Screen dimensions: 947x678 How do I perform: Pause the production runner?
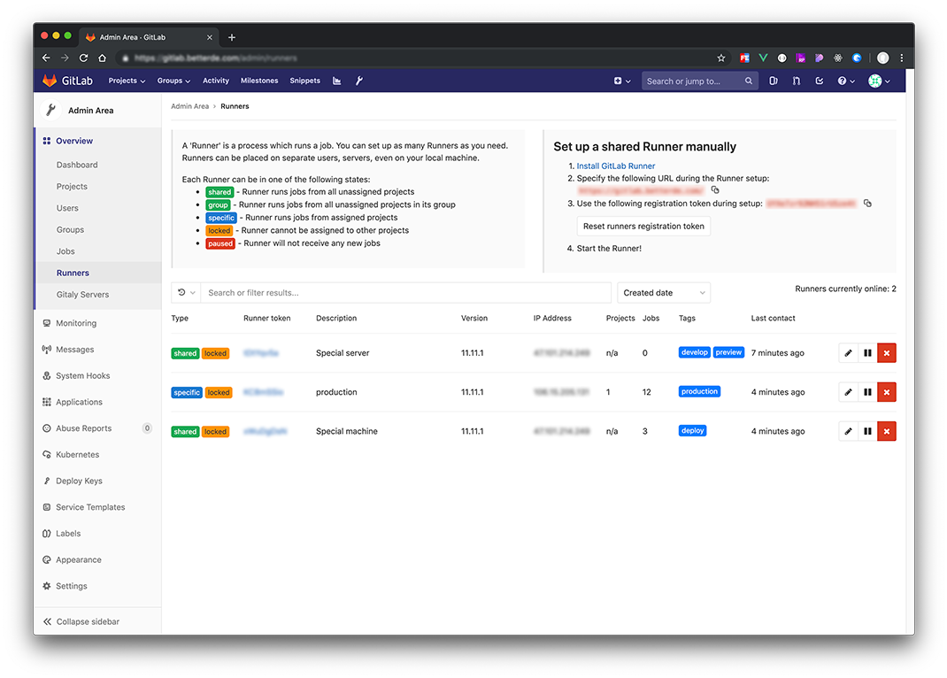click(866, 391)
